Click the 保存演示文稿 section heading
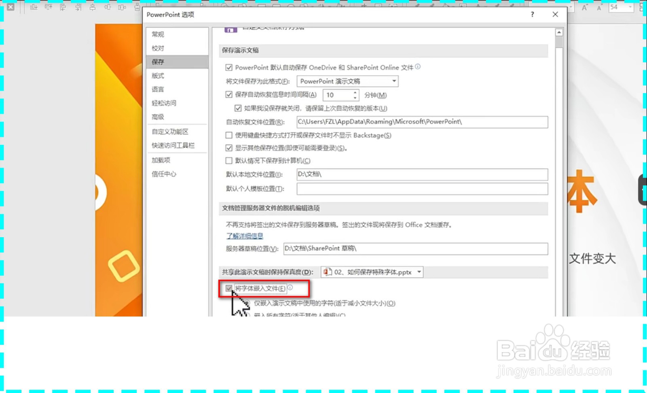The height and width of the screenshot is (393, 647). point(240,50)
